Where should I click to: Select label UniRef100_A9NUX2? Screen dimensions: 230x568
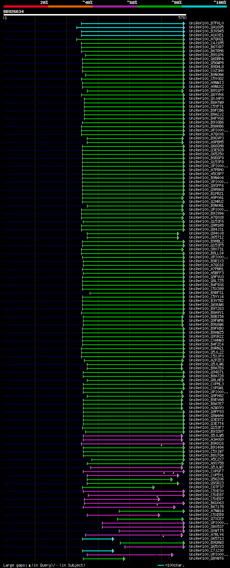pyautogui.click(x=206, y=87)
